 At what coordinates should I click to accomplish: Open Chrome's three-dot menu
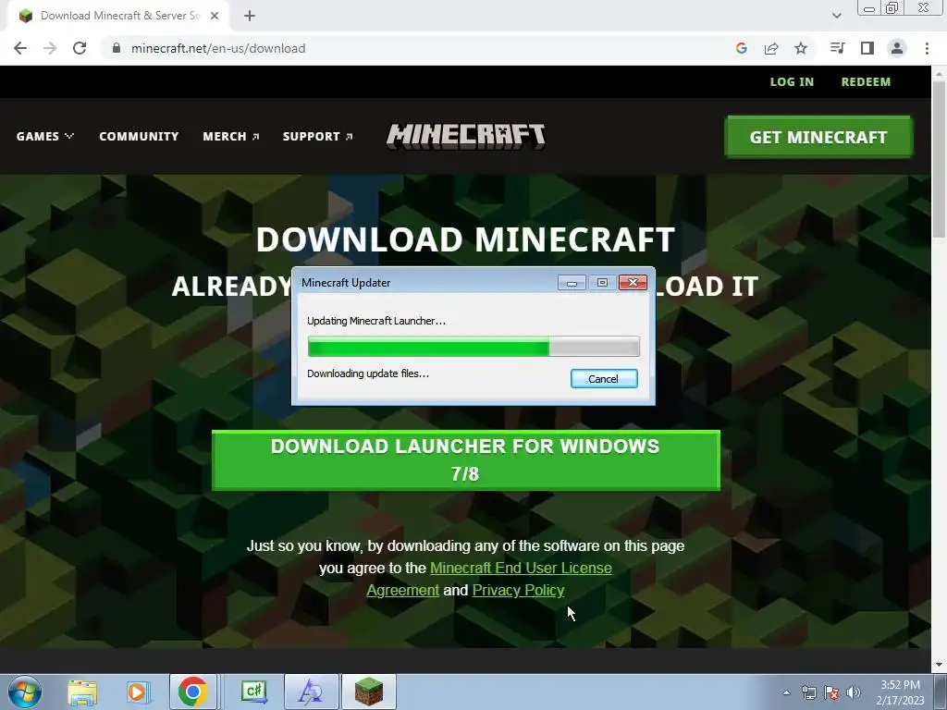pos(927,48)
